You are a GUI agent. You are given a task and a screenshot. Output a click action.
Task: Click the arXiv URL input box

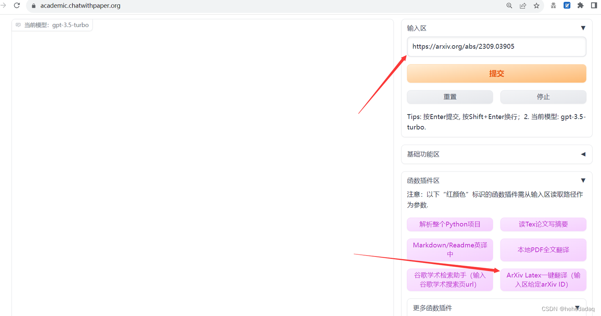tap(497, 47)
